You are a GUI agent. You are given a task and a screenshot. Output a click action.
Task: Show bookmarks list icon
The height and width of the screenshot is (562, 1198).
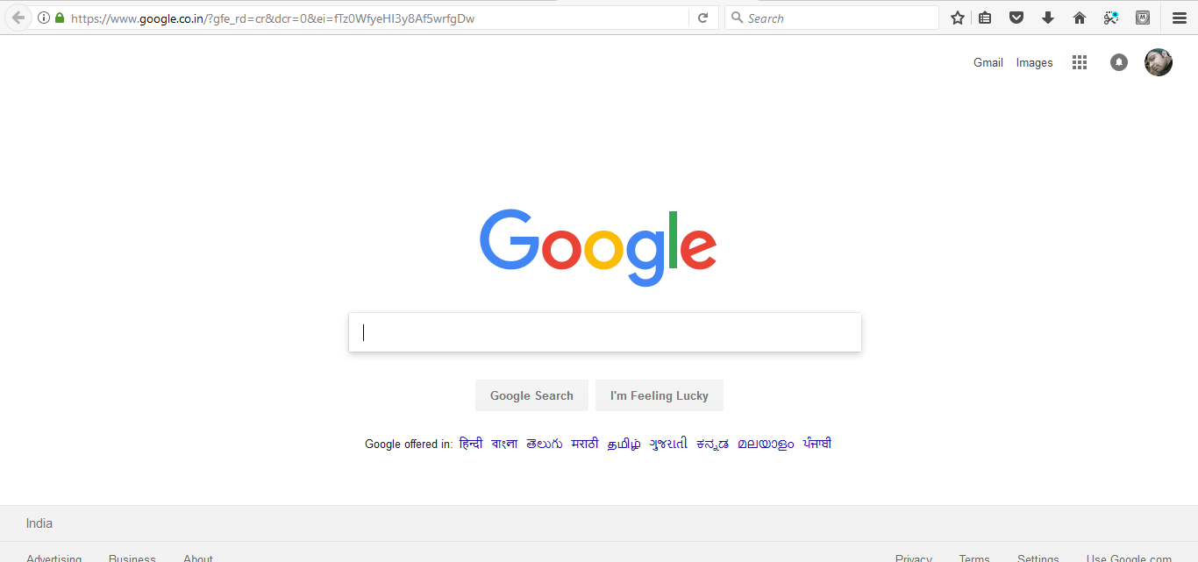(x=985, y=18)
